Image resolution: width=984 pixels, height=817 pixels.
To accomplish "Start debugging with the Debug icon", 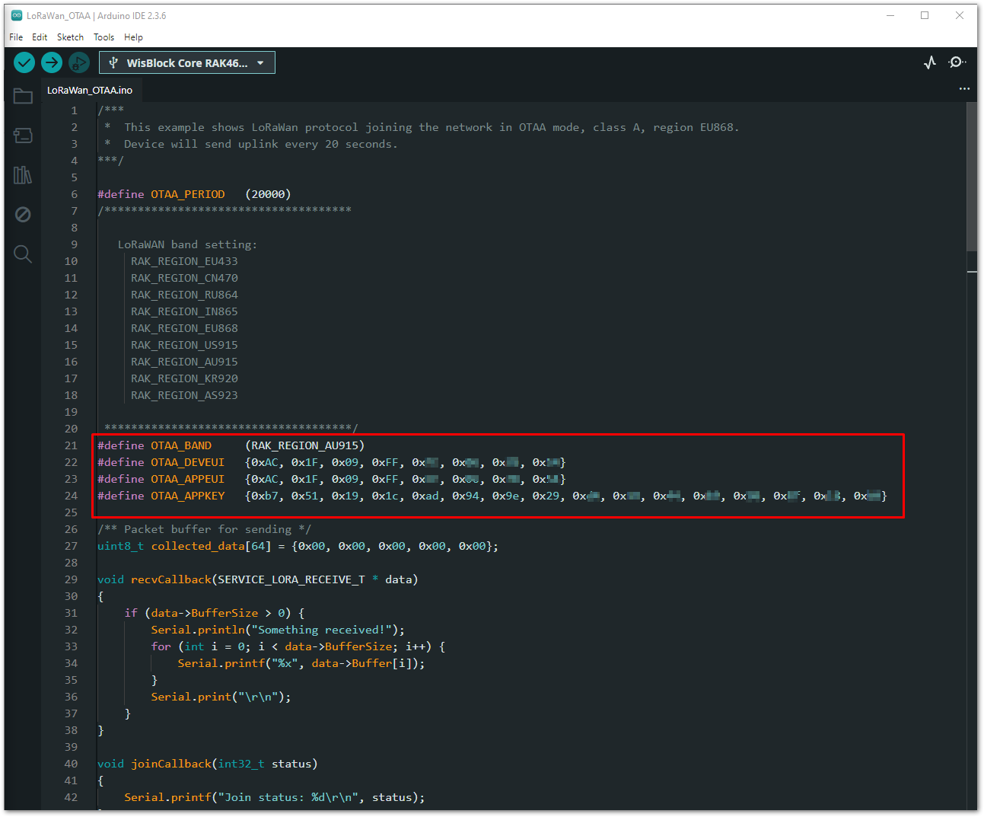I will (79, 62).
